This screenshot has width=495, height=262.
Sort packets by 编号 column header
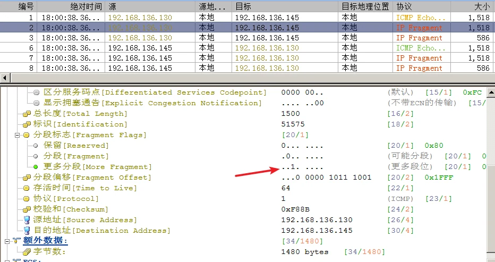click(19, 6)
